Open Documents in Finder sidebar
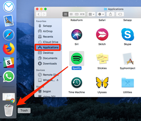 click(48, 58)
